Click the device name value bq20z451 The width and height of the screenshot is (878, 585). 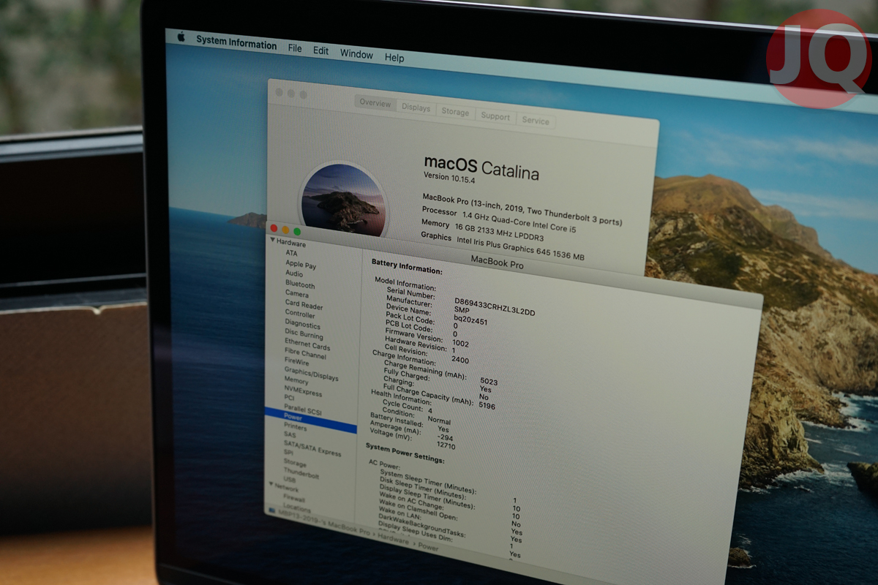pyautogui.click(x=471, y=321)
